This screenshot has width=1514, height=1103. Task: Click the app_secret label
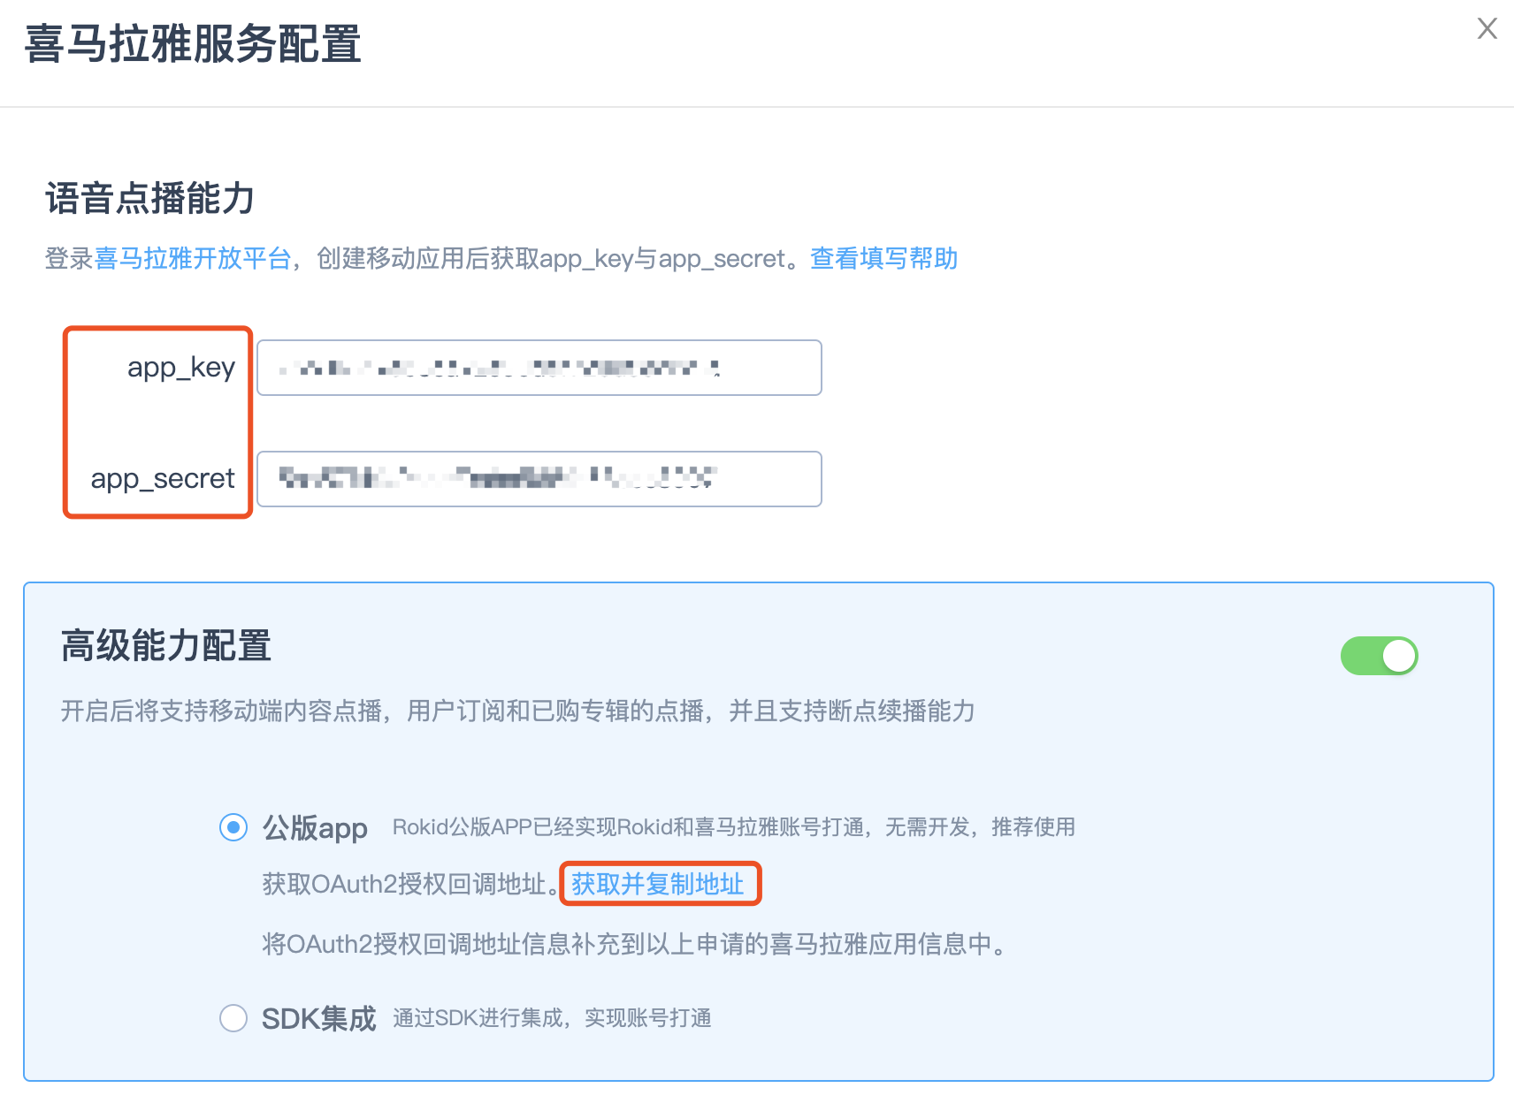pos(163,479)
